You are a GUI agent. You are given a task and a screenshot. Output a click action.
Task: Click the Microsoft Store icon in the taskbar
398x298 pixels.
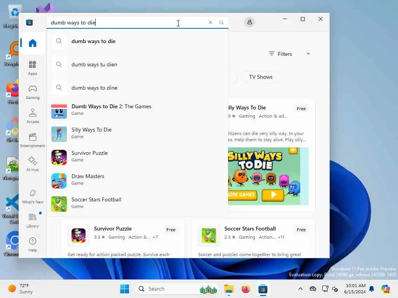point(263,289)
